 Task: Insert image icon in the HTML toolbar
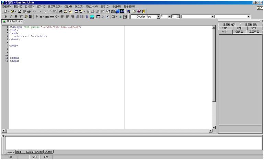pos(92,17)
